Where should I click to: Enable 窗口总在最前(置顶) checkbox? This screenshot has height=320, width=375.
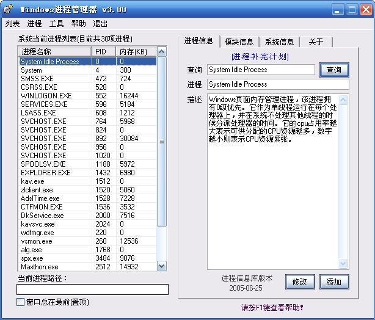(21, 302)
